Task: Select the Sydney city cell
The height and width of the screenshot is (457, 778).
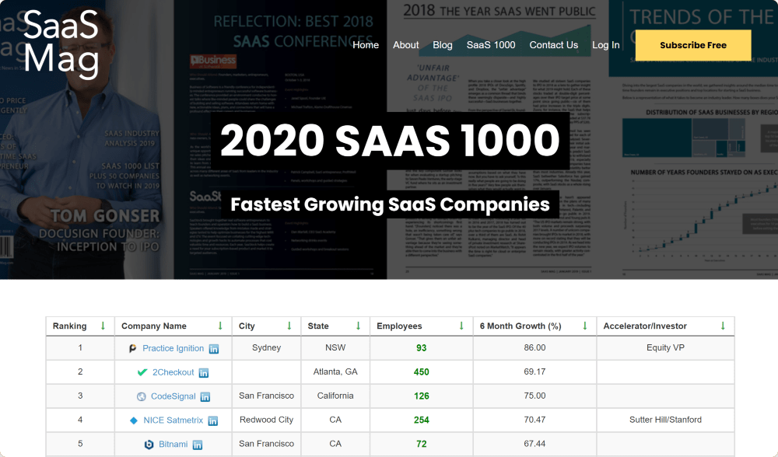Action: tap(266, 348)
